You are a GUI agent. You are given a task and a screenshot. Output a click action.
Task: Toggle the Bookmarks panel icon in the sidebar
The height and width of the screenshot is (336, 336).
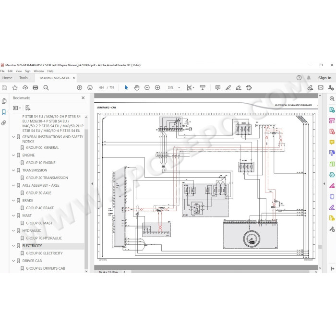(x=4, y=112)
